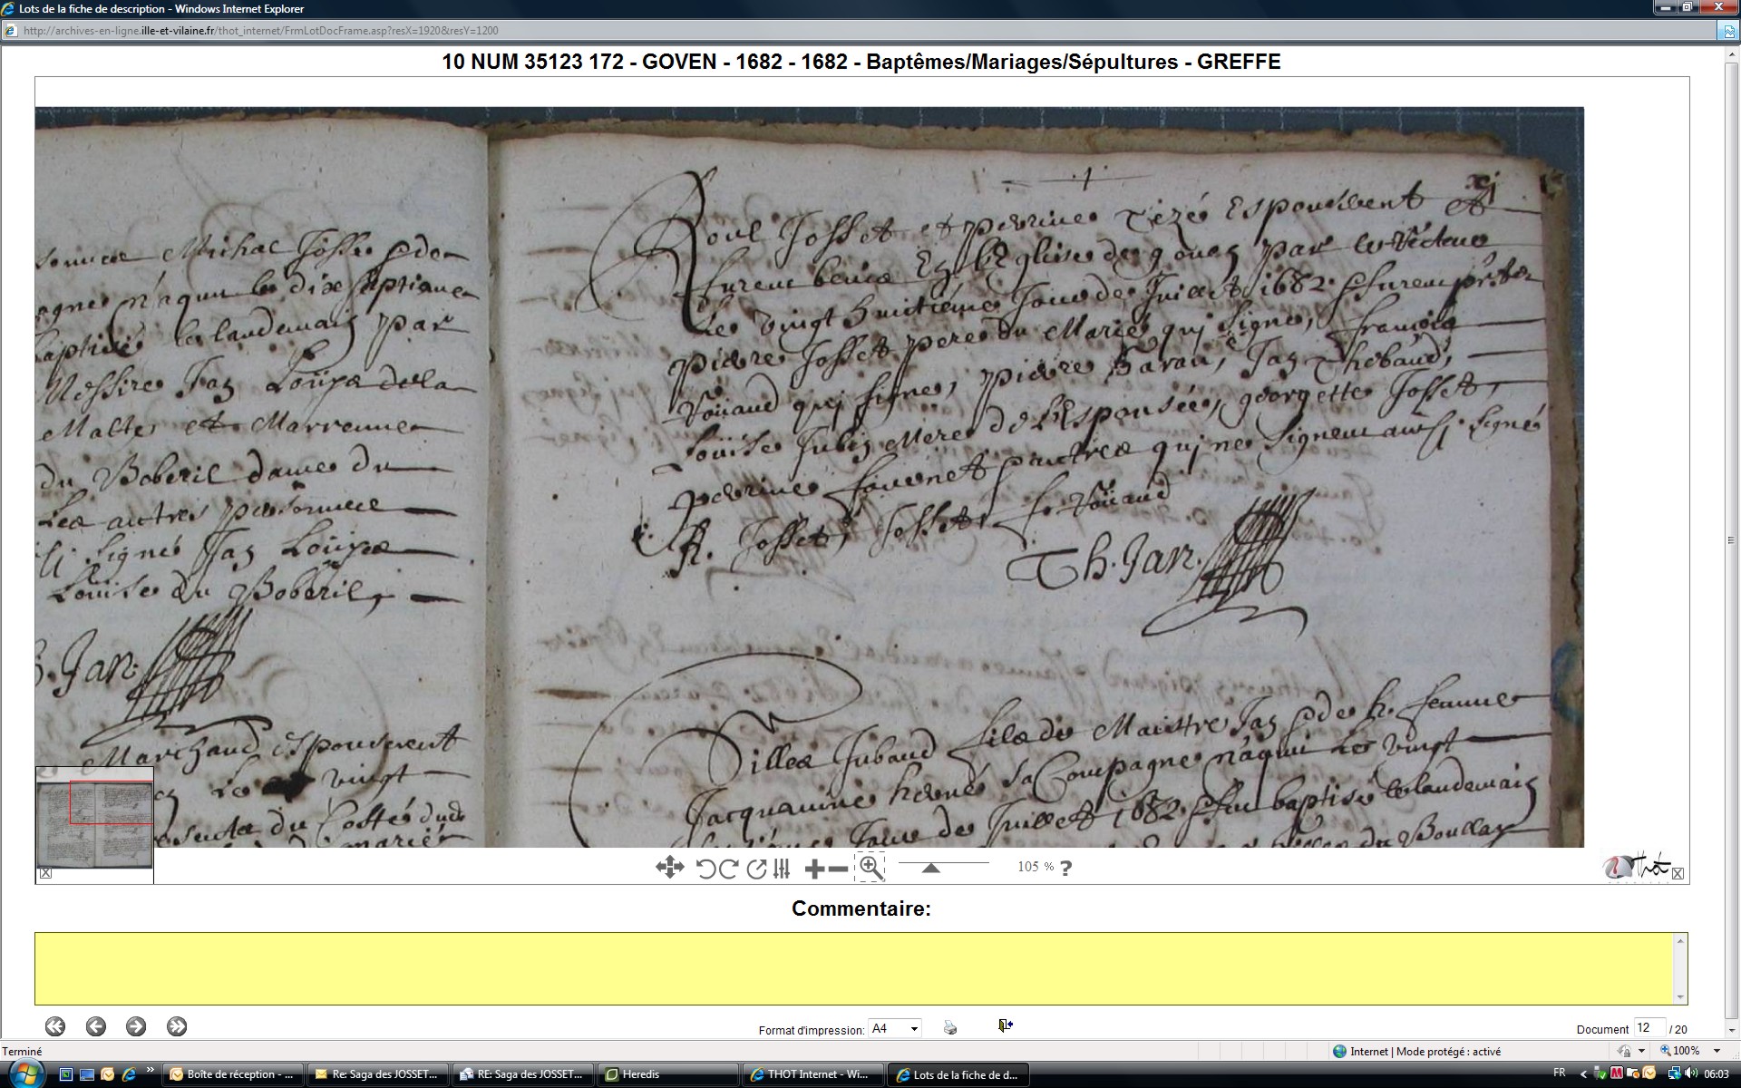1741x1088 pixels.
Task: Rotate image clockwise
Action: [727, 869]
